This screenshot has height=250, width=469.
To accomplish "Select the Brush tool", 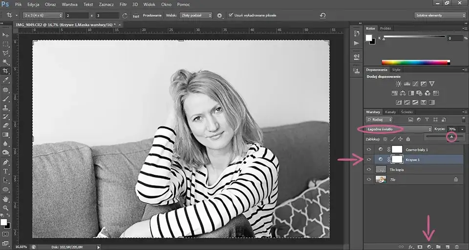I will click(x=5, y=99).
